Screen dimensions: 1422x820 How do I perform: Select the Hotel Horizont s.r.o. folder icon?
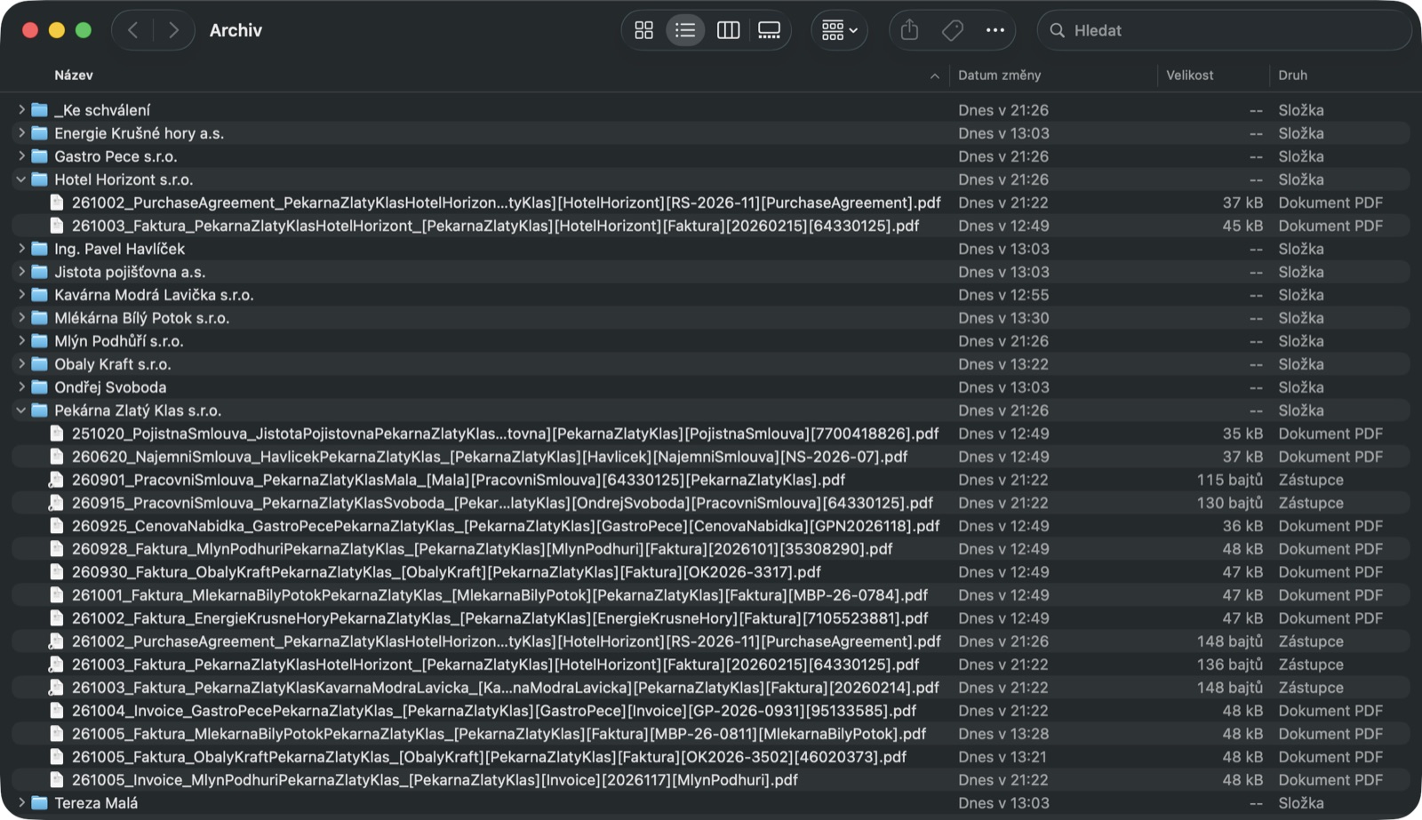point(39,179)
